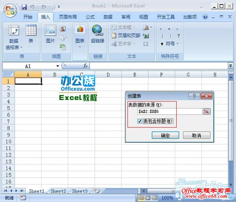Save workbook via Quick Access icon
The image size is (236, 202).
point(24,7)
